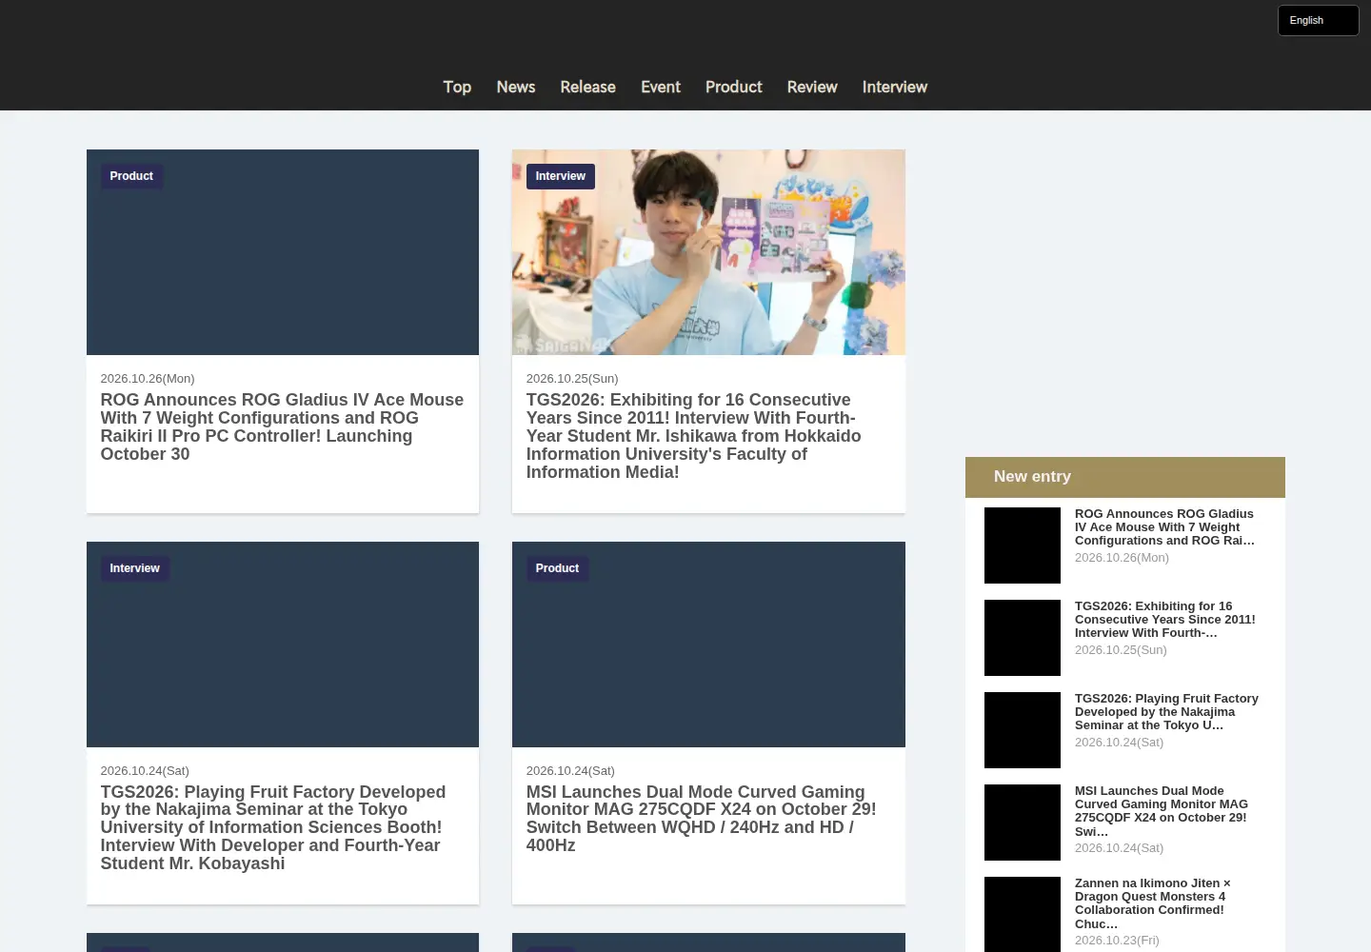This screenshot has height=952, width=1371.
Task: Click the 2026.10.24(Sat) date on the MSI monitor card
Action: click(x=570, y=771)
